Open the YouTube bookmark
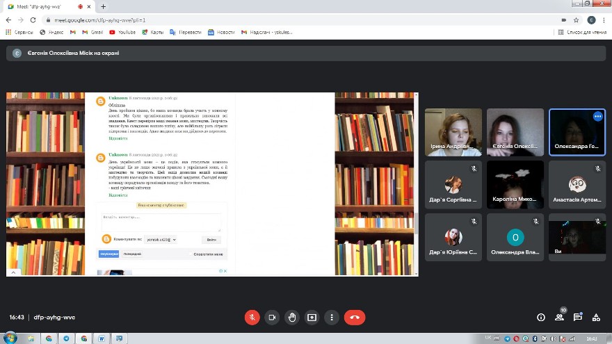 click(x=122, y=32)
